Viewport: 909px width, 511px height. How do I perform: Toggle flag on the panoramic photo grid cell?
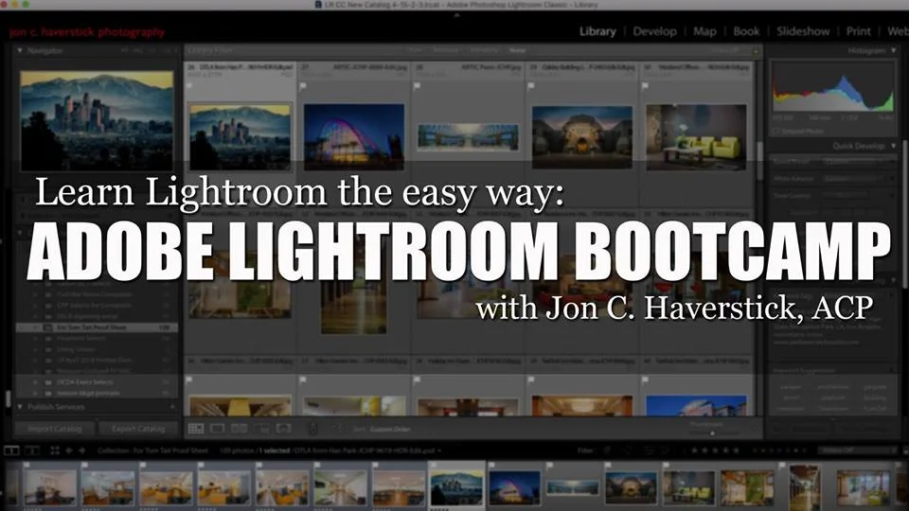(x=417, y=86)
